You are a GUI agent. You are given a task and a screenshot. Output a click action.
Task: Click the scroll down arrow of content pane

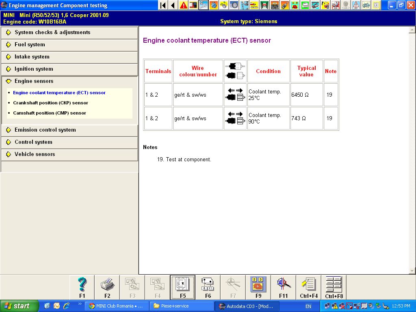pos(412,271)
